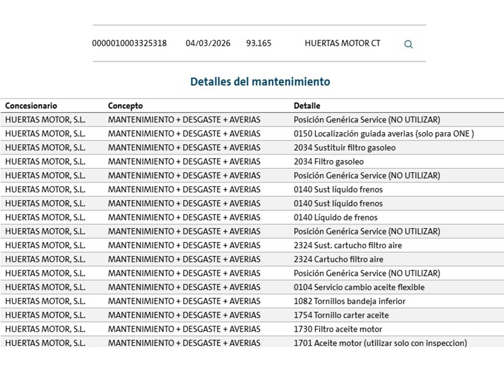This screenshot has height=378, width=504.
Task: Click the Concepto column header
Action: pyautogui.click(x=125, y=106)
